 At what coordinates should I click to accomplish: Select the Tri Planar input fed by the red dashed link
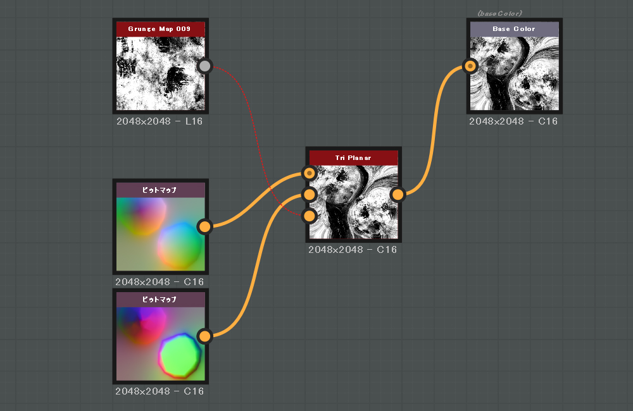[310, 216]
